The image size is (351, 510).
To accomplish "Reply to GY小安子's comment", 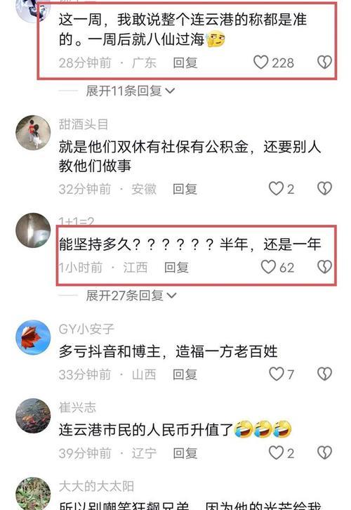I will pyautogui.click(x=185, y=374).
